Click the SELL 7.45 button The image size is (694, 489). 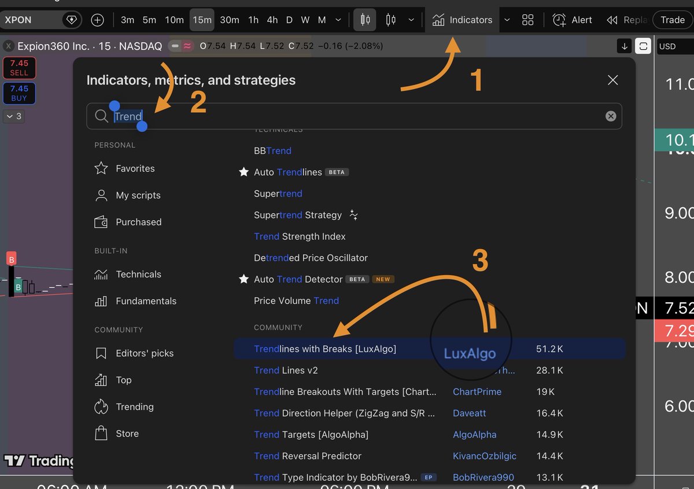(x=19, y=68)
